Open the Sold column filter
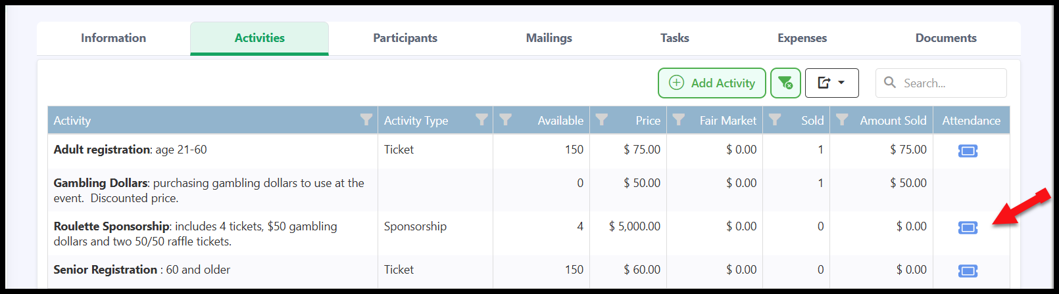Screen dimensions: 1059x294 click(x=775, y=119)
